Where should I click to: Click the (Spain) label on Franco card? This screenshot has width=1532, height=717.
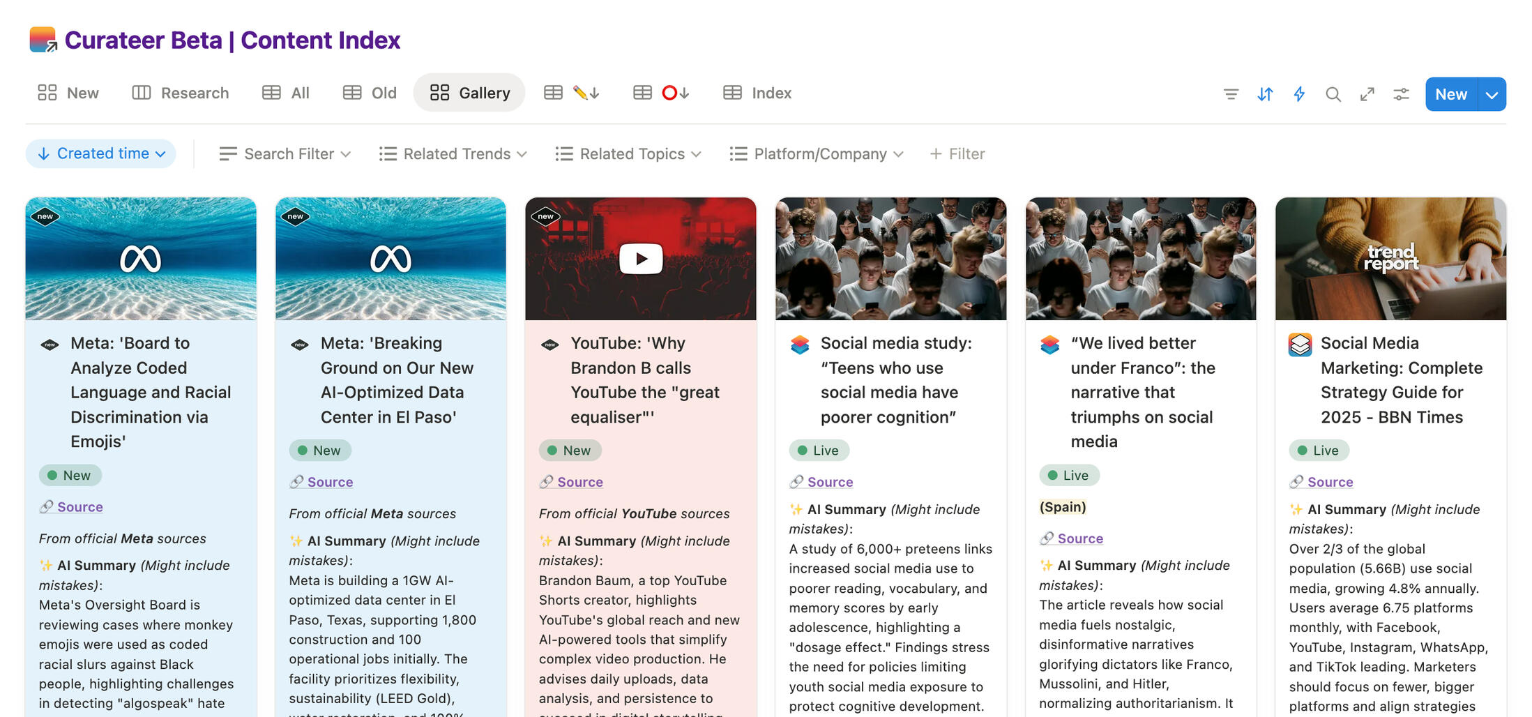point(1063,507)
